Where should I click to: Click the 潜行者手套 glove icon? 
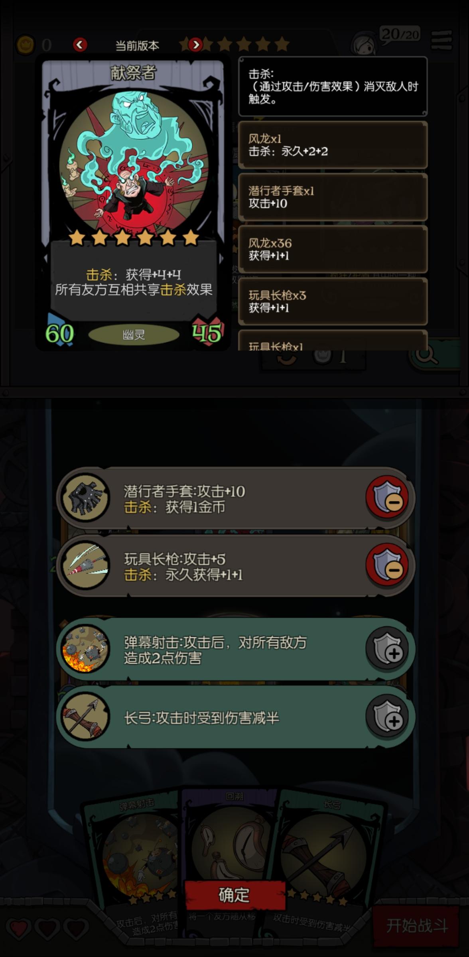click(85, 497)
